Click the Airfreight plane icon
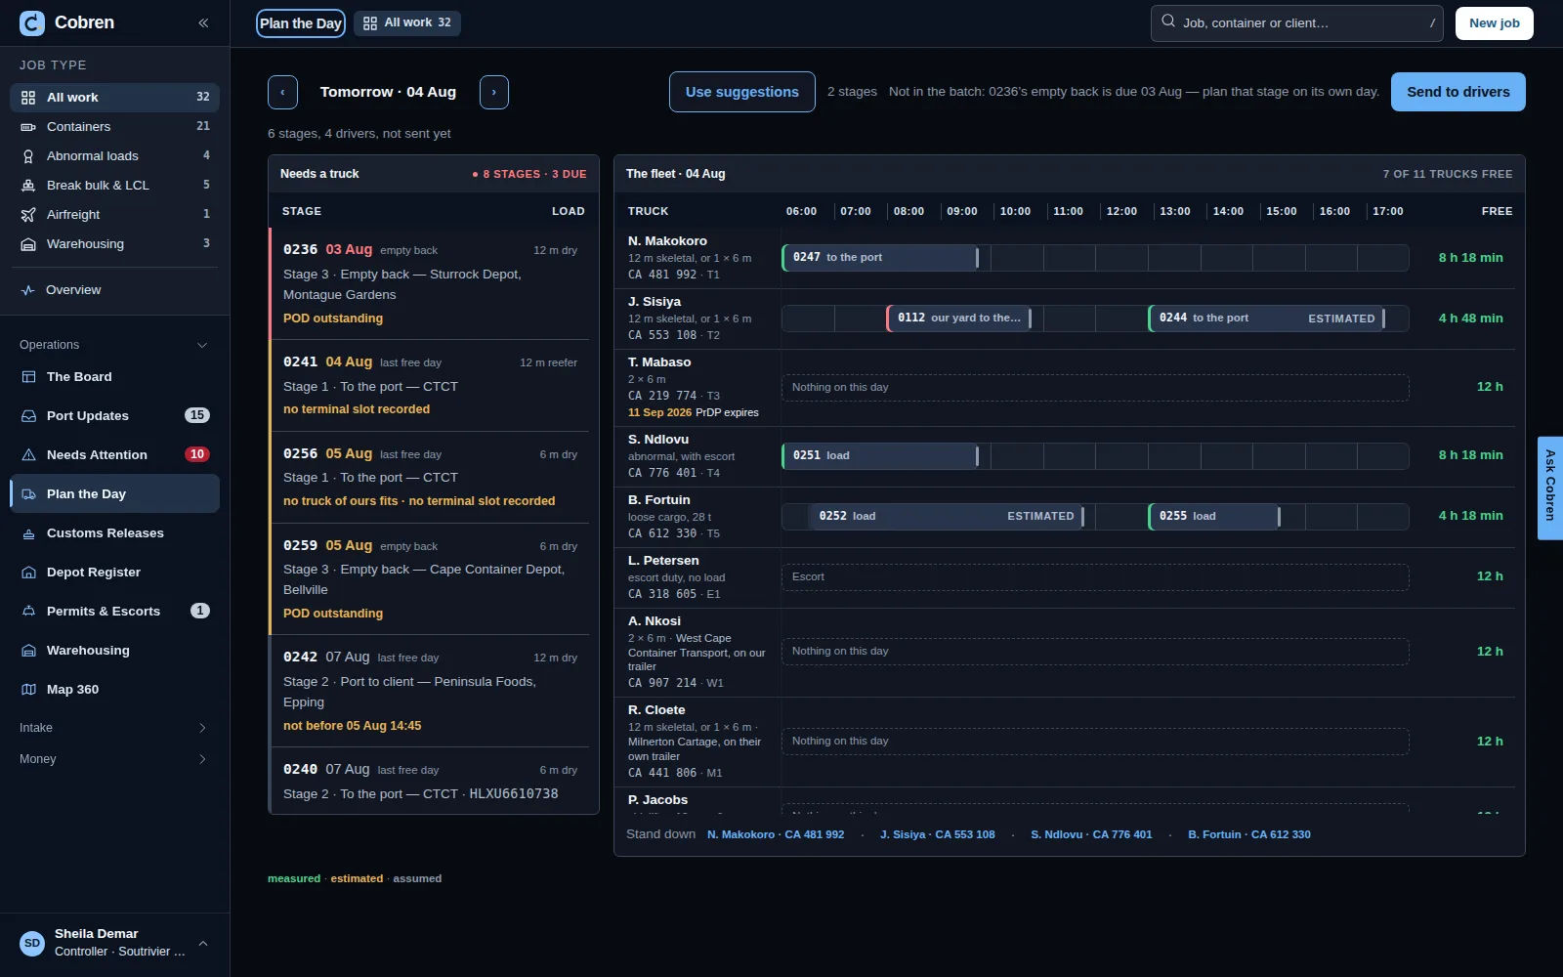 point(28,215)
